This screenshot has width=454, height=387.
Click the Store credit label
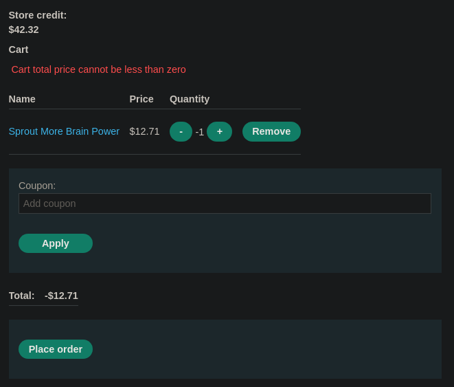click(x=38, y=15)
